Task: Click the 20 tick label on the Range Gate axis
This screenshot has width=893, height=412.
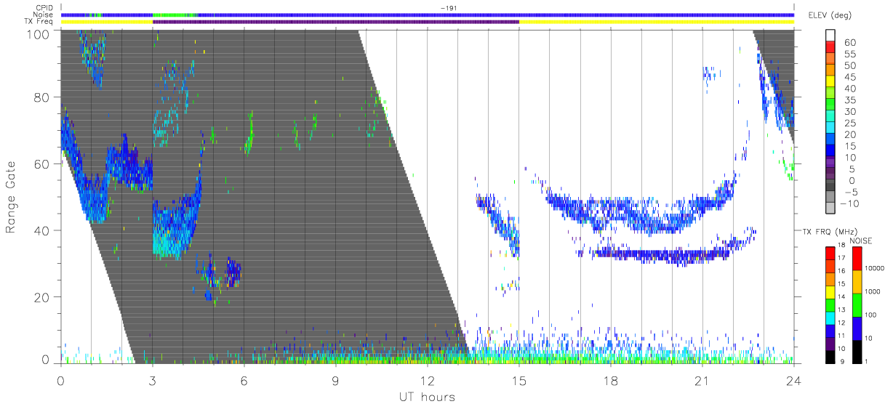Action: 41,298
